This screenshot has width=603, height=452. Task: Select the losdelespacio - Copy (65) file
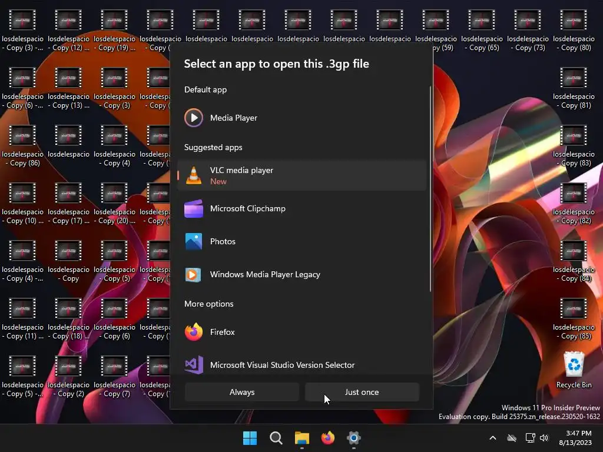pyautogui.click(x=482, y=31)
